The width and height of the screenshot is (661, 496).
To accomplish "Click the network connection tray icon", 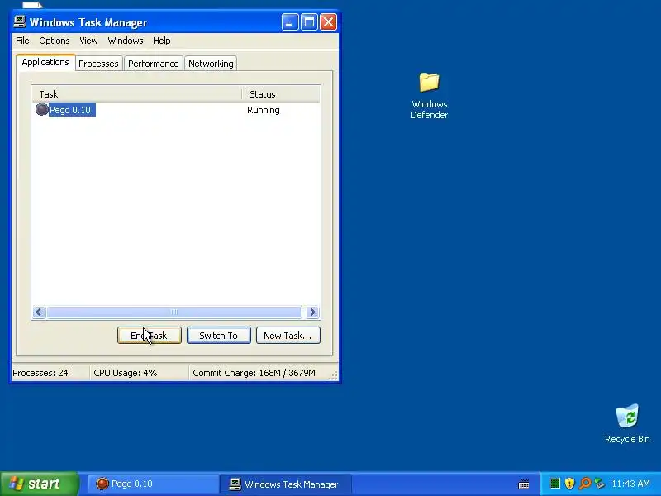I will tap(599, 484).
